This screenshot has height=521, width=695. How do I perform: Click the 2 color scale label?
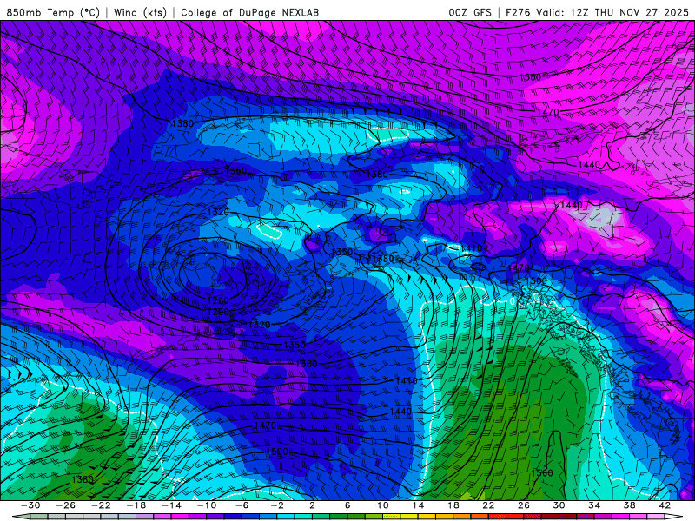(x=312, y=505)
